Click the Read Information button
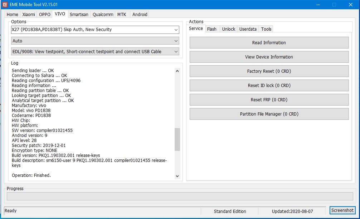360x219 pixels. click(269, 42)
